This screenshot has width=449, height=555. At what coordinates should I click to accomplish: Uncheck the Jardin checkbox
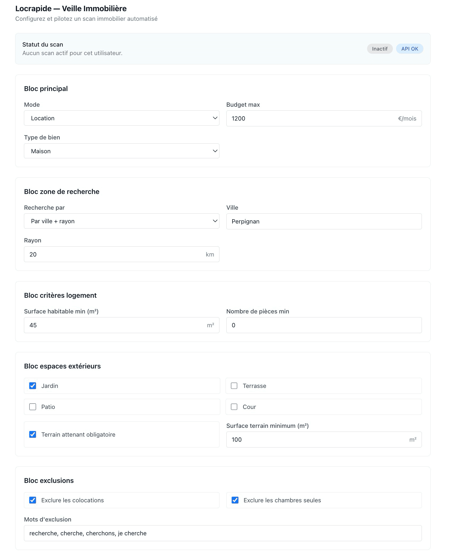click(33, 386)
